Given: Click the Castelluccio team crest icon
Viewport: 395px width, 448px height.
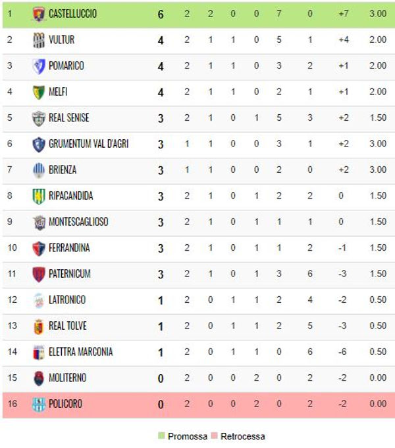Looking at the screenshot, I should pyautogui.click(x=39, y=14).
